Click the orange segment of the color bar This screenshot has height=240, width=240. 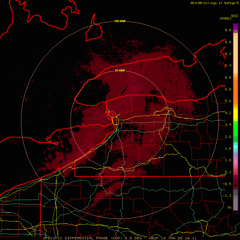(235, 92)
